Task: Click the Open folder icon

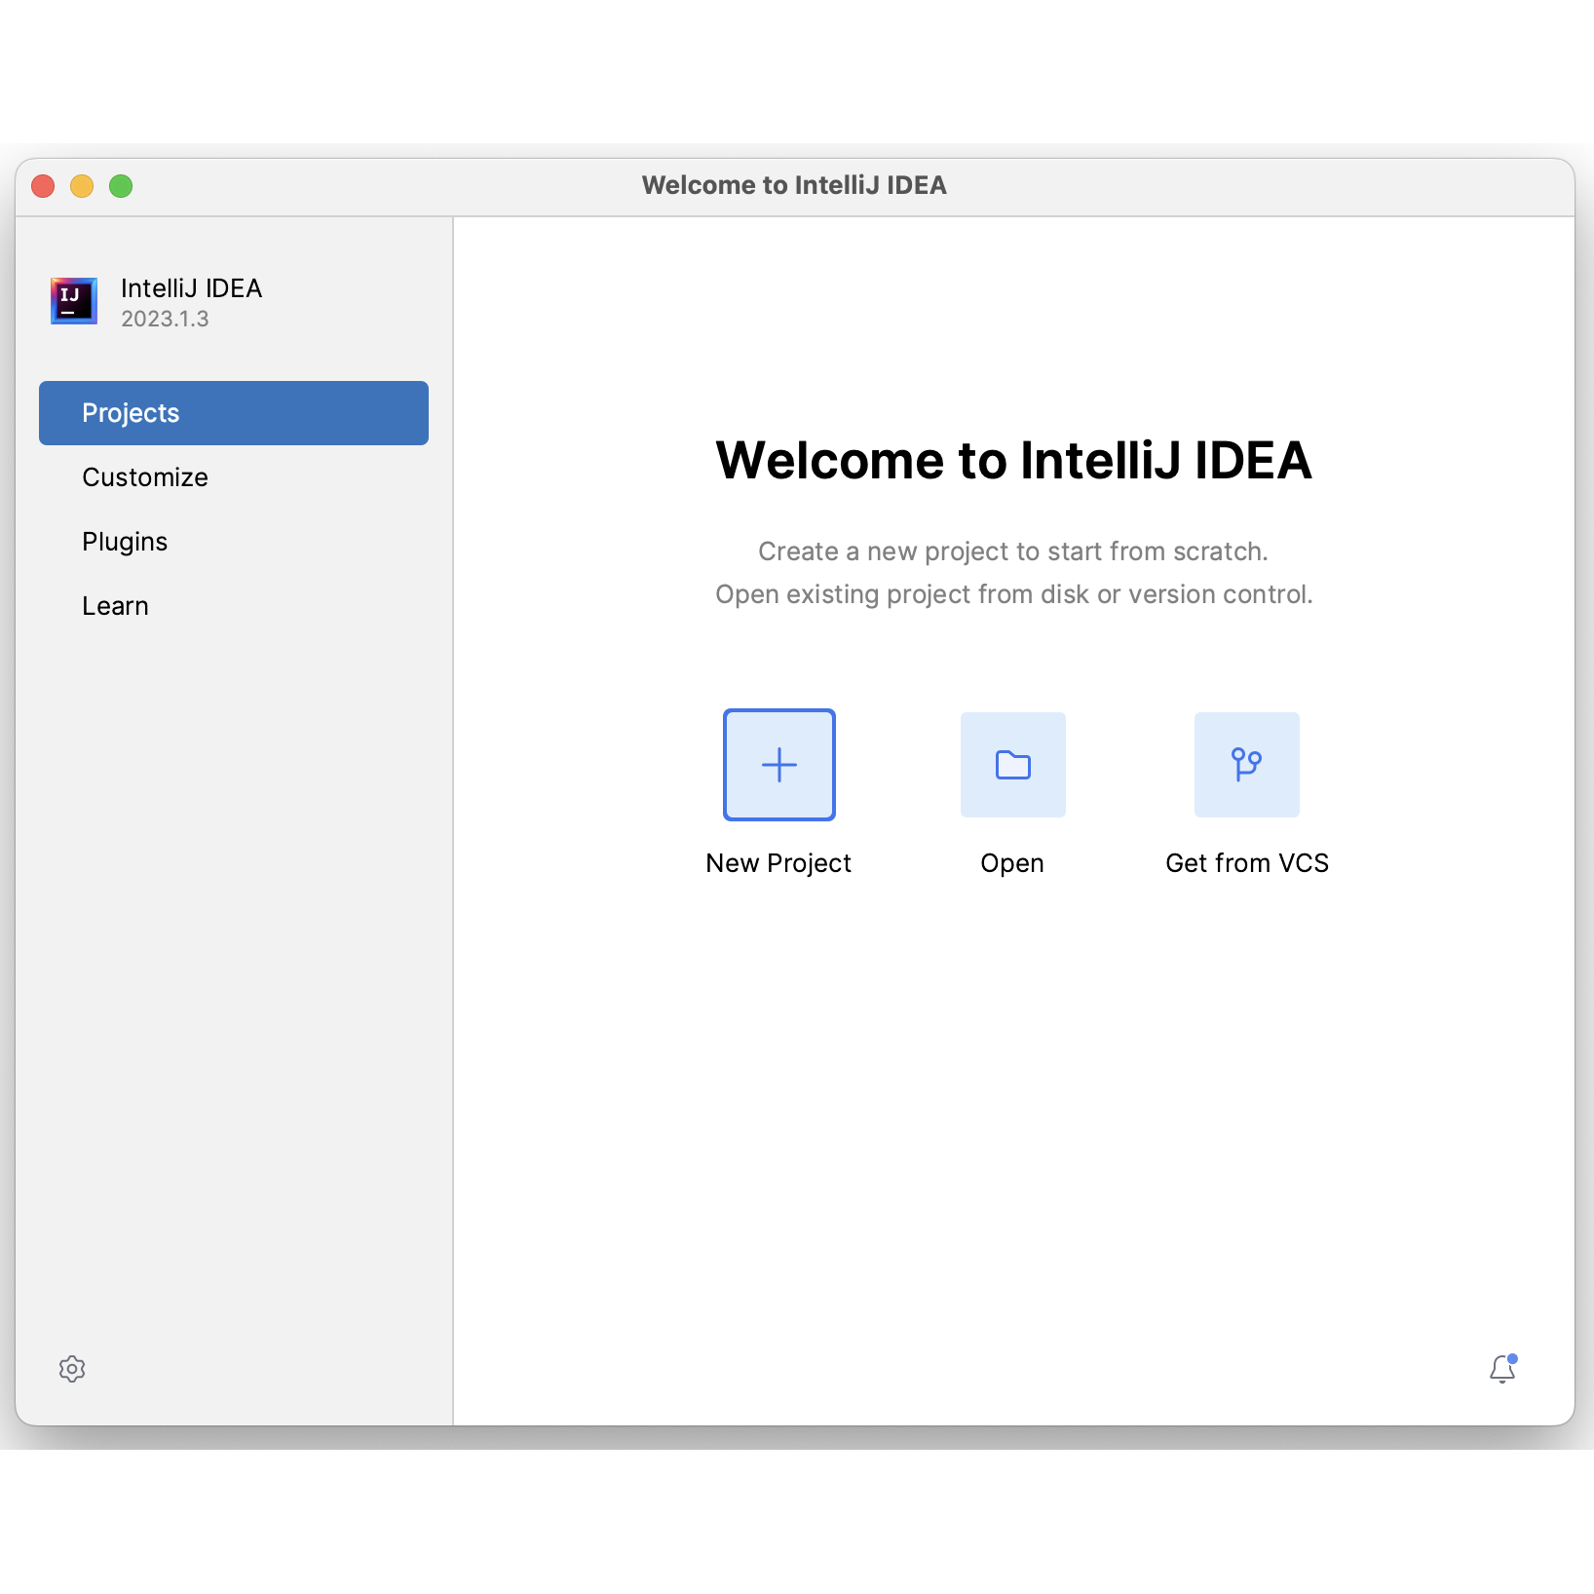Action: [x=1012, y=765]
